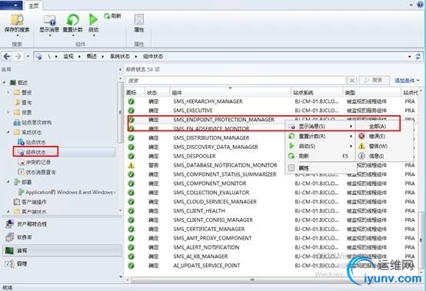Click green status icon of SMS_DESPOOLER
The width and height of the screenshot is (426, 291).
pos(131,156)
